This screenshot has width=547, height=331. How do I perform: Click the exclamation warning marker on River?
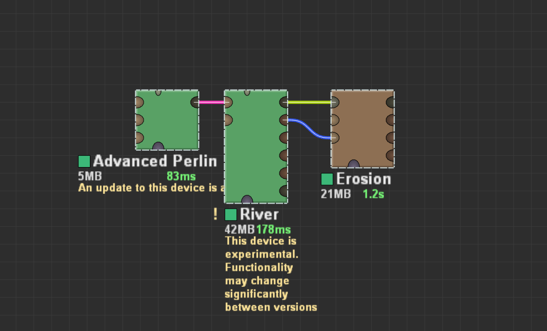[215, 214]
